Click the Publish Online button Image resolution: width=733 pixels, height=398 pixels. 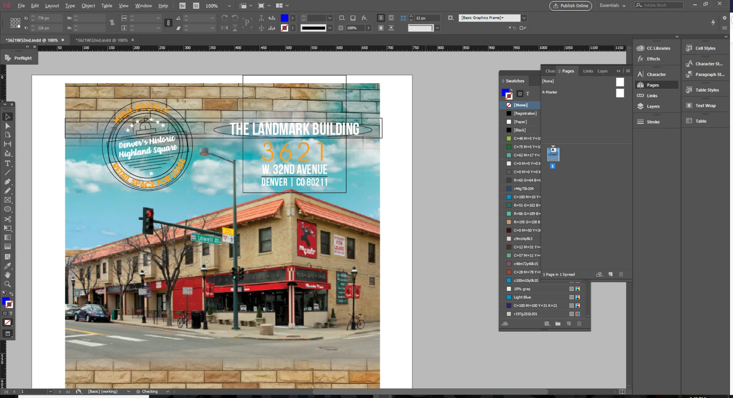(x=570, y=6)
